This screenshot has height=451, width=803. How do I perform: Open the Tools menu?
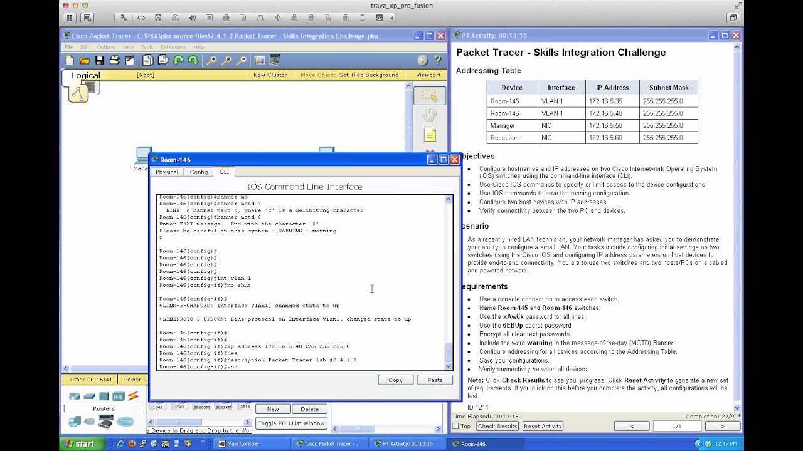[x=147, y=48]
